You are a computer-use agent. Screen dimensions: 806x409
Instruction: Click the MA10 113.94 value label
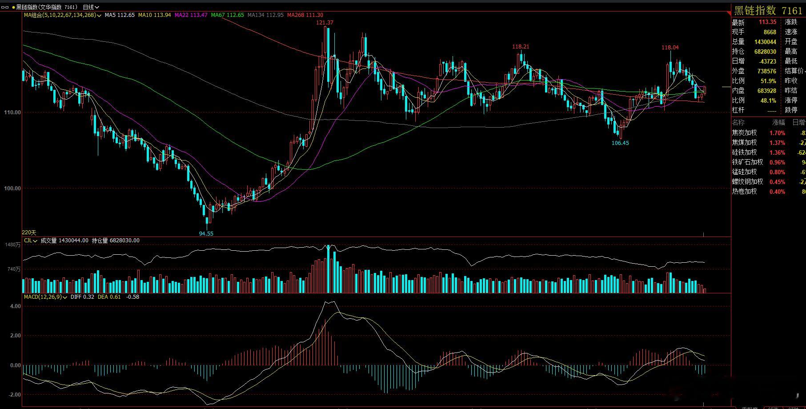click(x=155, y=15)
